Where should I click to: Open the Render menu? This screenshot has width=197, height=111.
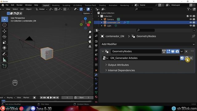[x=19, y=5]
